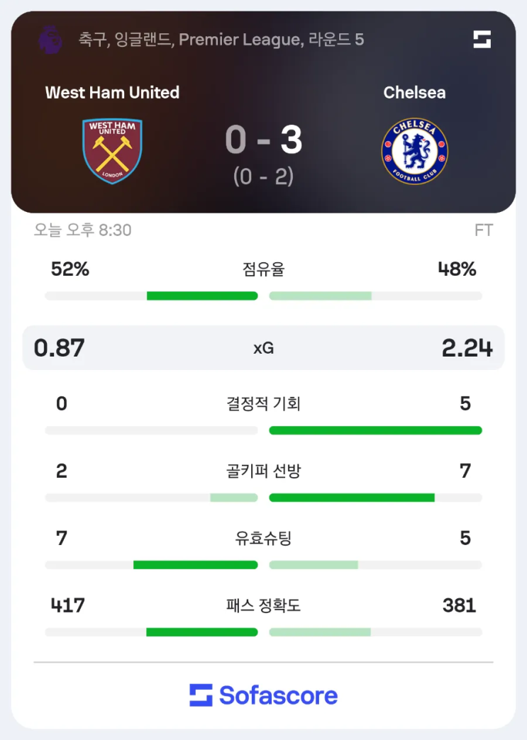
Task: Click the Sofascore logo at bottom
Action: pyautogui.click(x=263, y=695)
